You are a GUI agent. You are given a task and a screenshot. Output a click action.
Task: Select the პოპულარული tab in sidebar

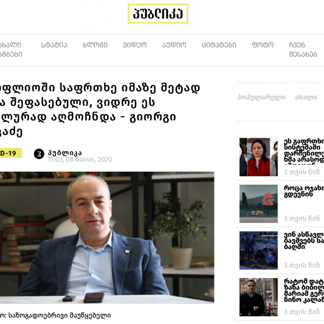(261, 97)
